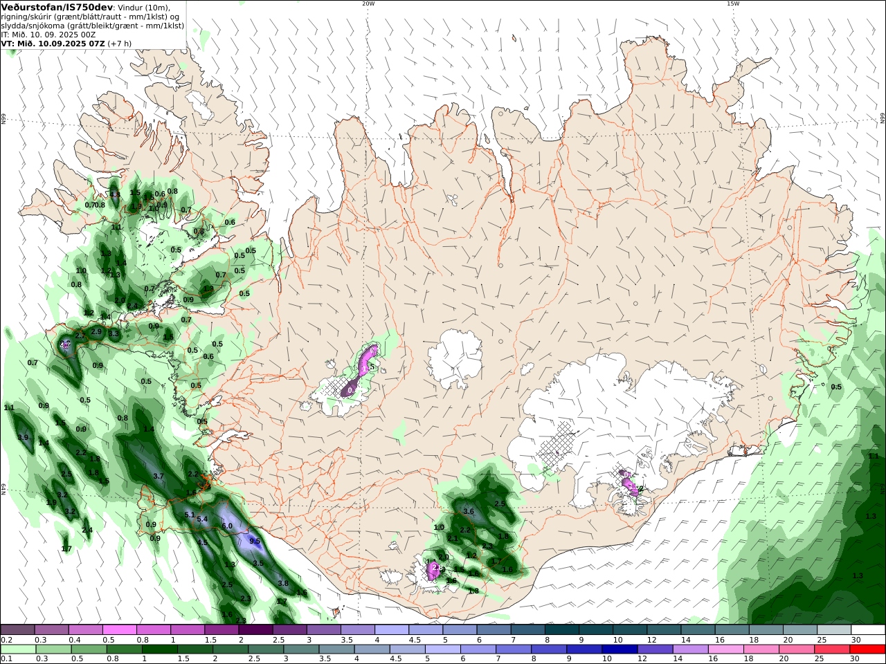Image resolution: width=886 pixels, height=664 pixels.
Task: Click the '0.1' label in the bottom legend row
Action: [6, 658]
